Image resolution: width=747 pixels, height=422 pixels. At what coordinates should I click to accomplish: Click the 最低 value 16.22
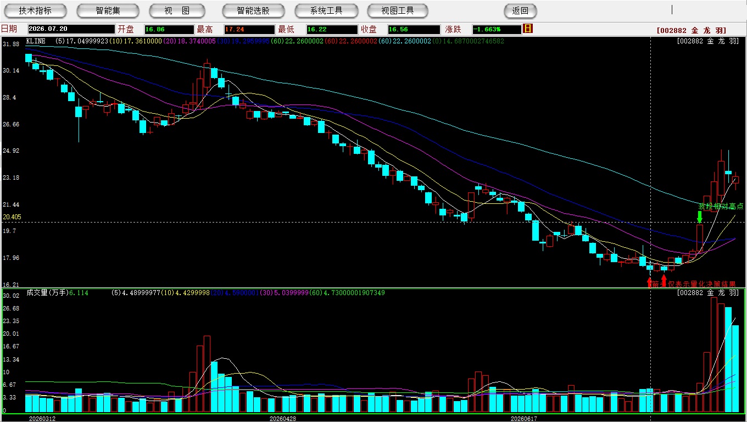331,29
